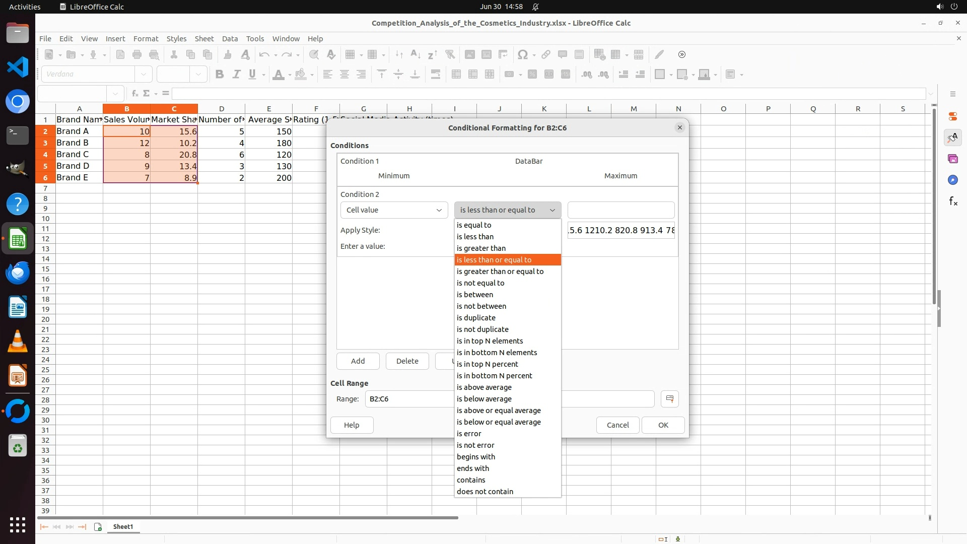The image size is (967, 544).
Task: Toggle Italic formatting in toolbar
Action: coord(236,75)
